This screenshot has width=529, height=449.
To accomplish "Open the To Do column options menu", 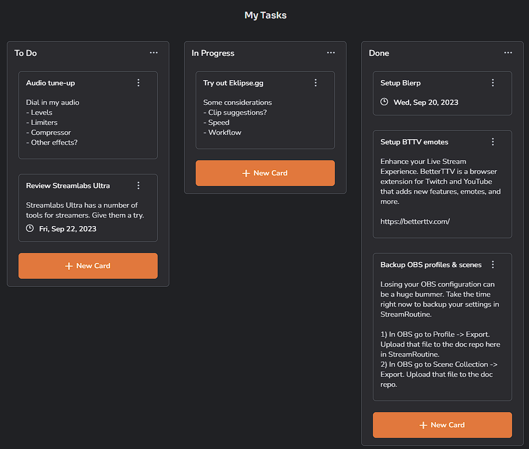I will (x=153, y=53).
